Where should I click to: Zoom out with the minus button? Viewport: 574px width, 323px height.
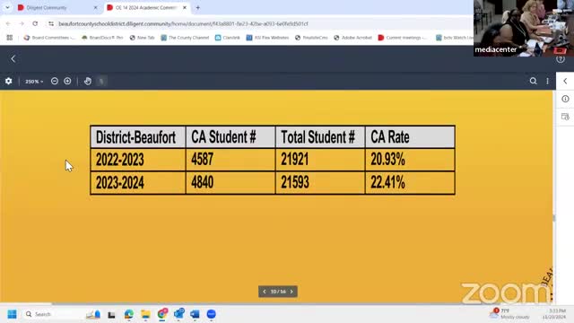tap(55, 81)
